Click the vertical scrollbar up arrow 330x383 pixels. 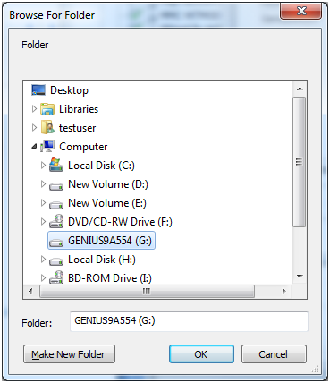click(300, 89)
